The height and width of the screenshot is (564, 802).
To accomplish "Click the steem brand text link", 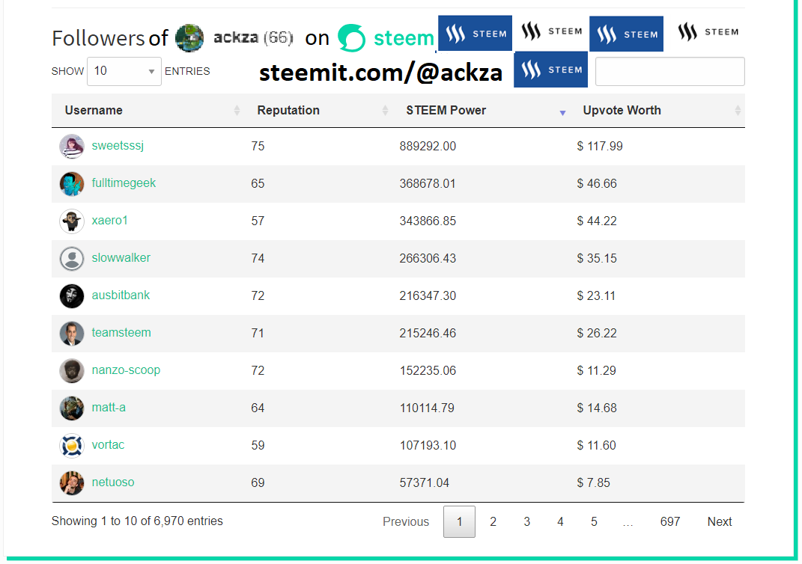I will [404, 38].
